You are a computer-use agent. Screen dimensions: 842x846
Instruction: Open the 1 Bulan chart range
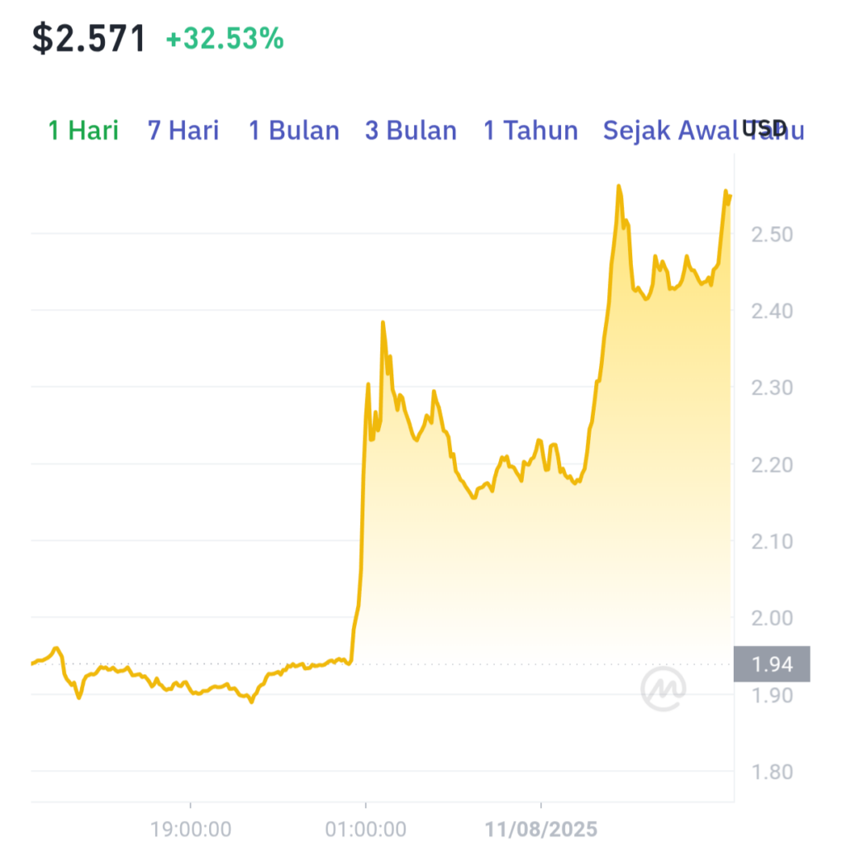[x=294, y=131]
